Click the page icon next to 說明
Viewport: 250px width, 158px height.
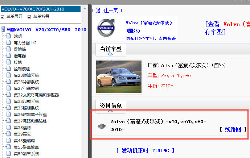(x=9, y=36)
